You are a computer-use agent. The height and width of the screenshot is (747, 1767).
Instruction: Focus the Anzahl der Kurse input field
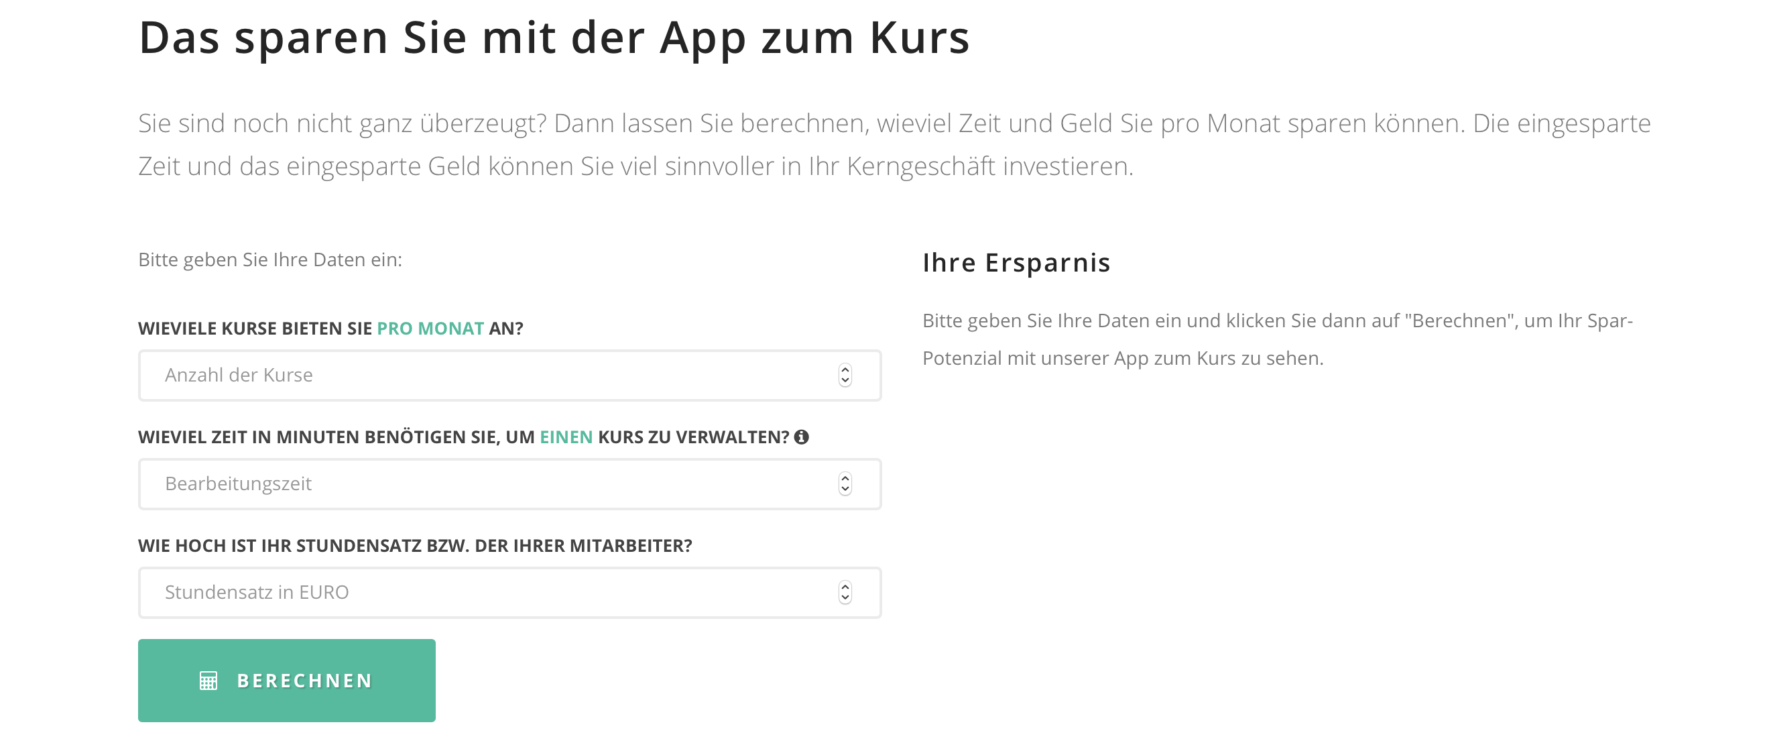click(x=509, y=376)
